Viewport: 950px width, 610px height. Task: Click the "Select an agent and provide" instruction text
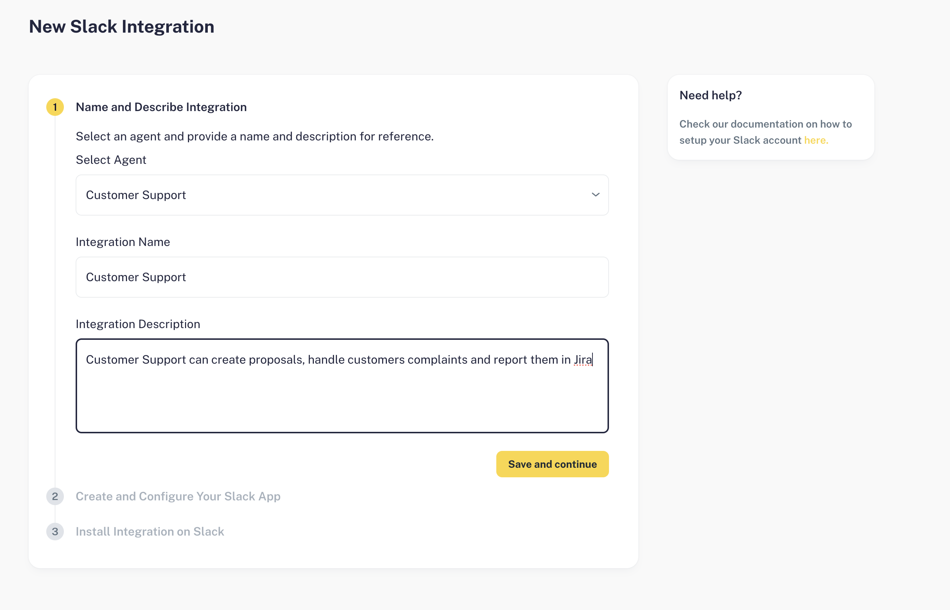[x=254, y=136]
